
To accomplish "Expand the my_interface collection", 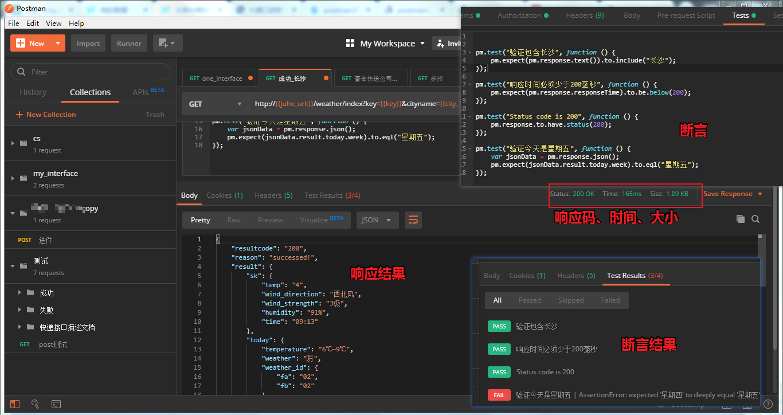I will point(13,178).
